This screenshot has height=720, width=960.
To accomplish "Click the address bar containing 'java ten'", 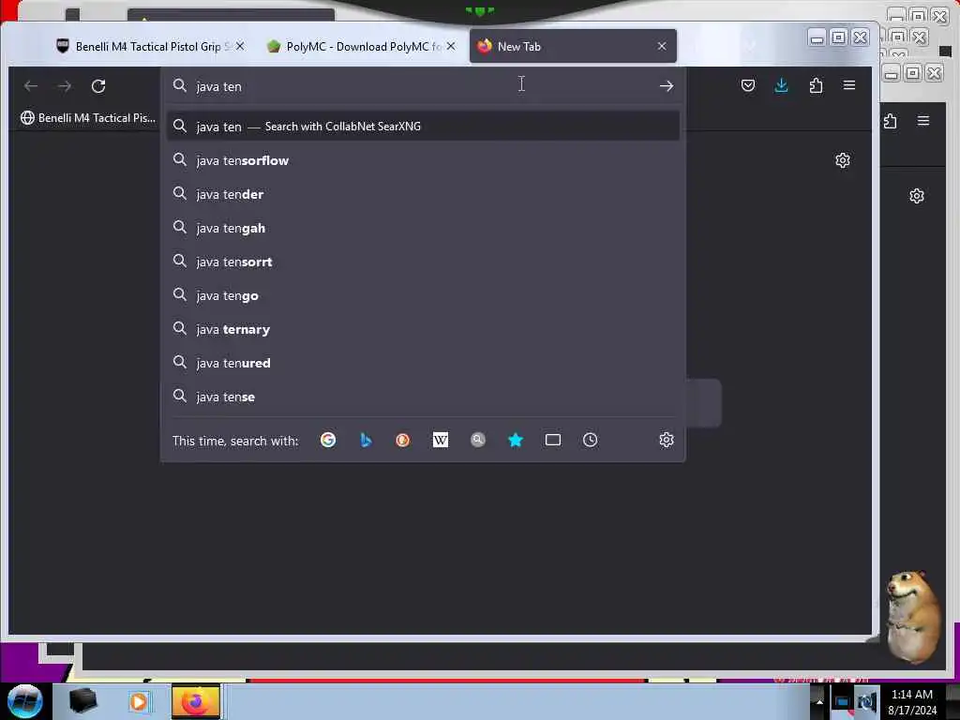I will coord(423,86).
